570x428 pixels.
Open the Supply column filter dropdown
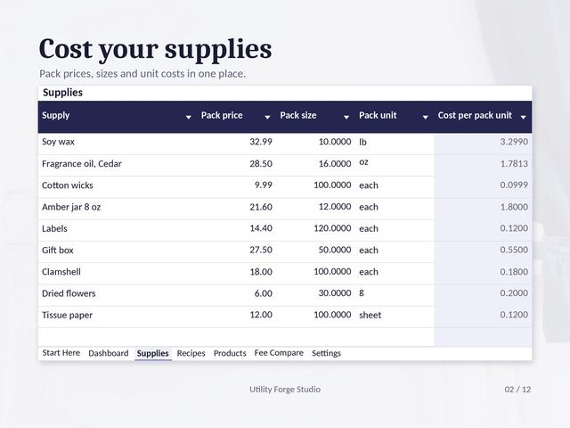(x=188, y=117)
